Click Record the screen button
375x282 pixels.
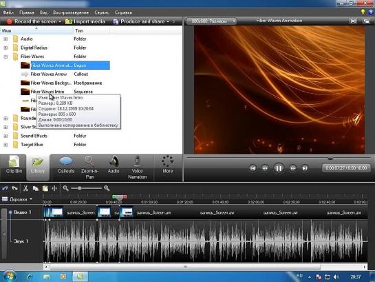32,21
